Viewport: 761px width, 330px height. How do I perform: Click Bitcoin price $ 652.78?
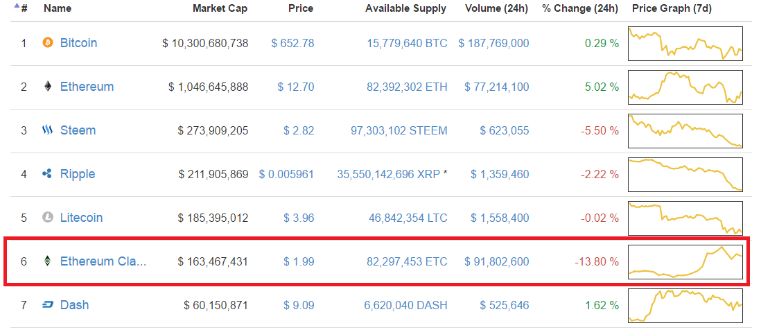(292, 43)
